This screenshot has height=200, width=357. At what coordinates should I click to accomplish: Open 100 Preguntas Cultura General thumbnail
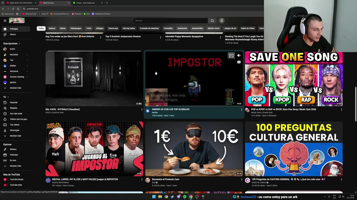[x=294, y=149]
